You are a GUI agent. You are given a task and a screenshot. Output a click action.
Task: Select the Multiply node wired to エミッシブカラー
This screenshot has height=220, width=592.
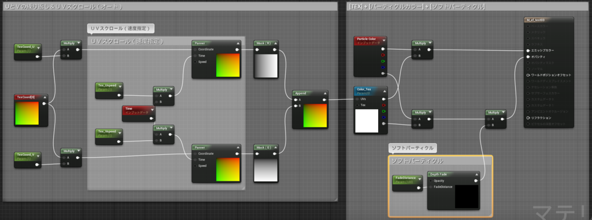pos(422,50)
